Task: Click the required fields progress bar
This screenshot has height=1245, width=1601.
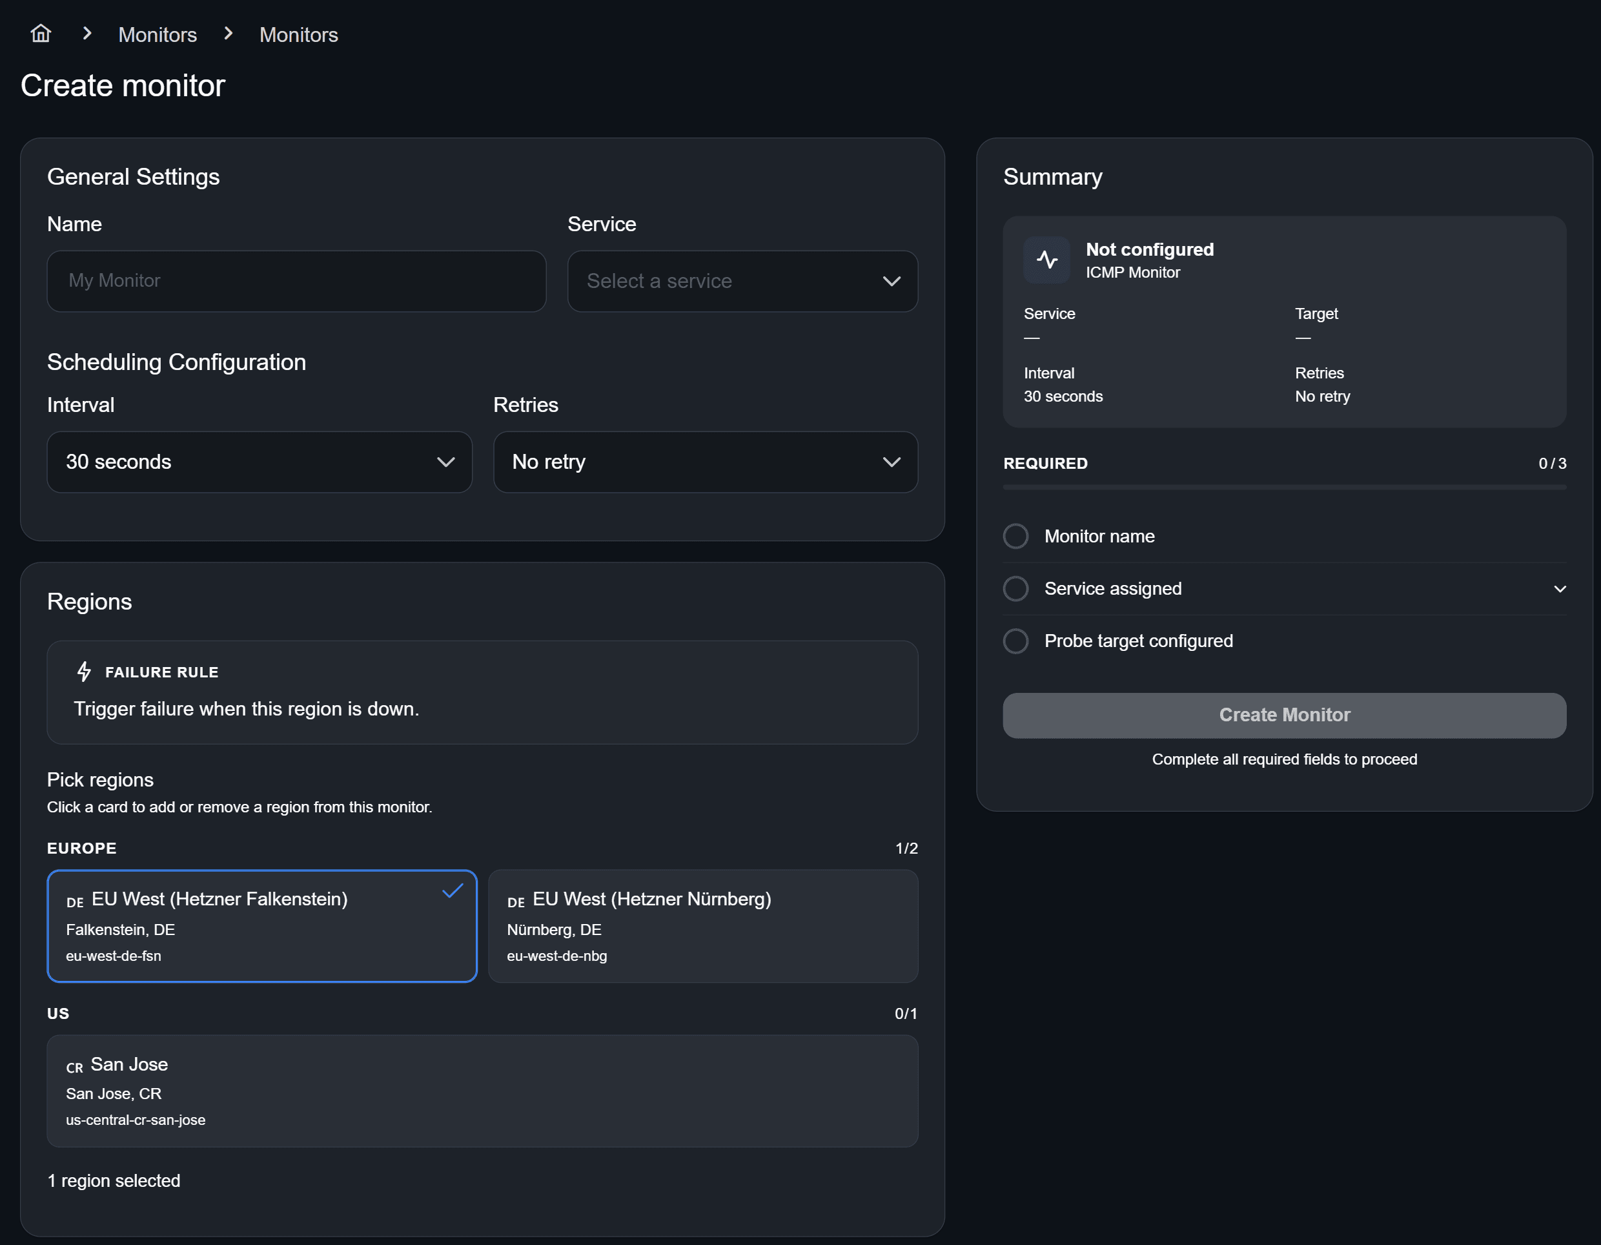Action: click(1284, 487)
